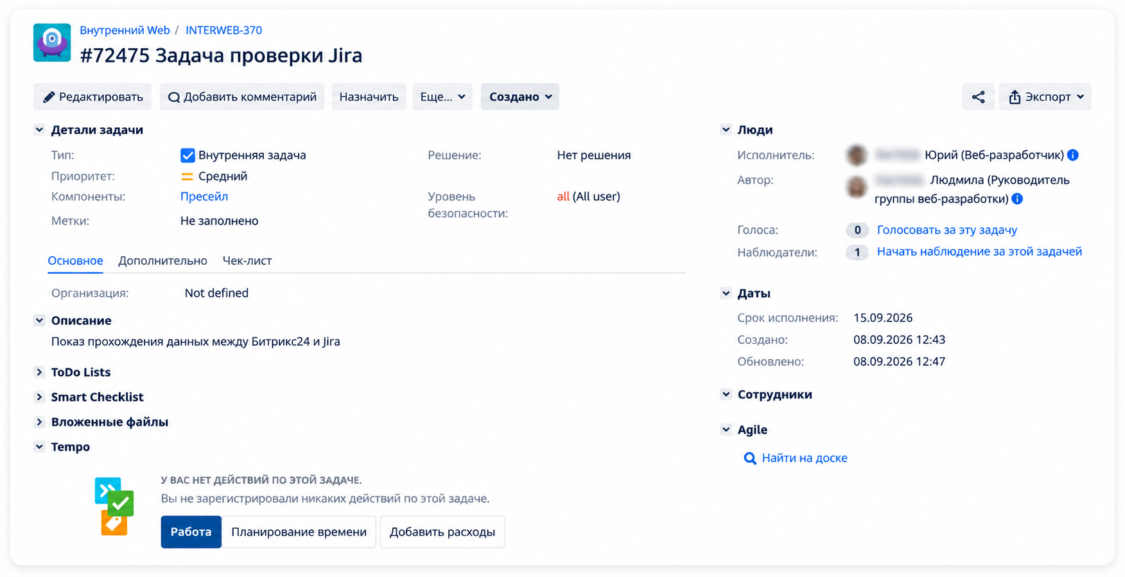The image size is (1125, 577).
Task: Switch to the Чек-лист tab
Action: tap(247, 261)
